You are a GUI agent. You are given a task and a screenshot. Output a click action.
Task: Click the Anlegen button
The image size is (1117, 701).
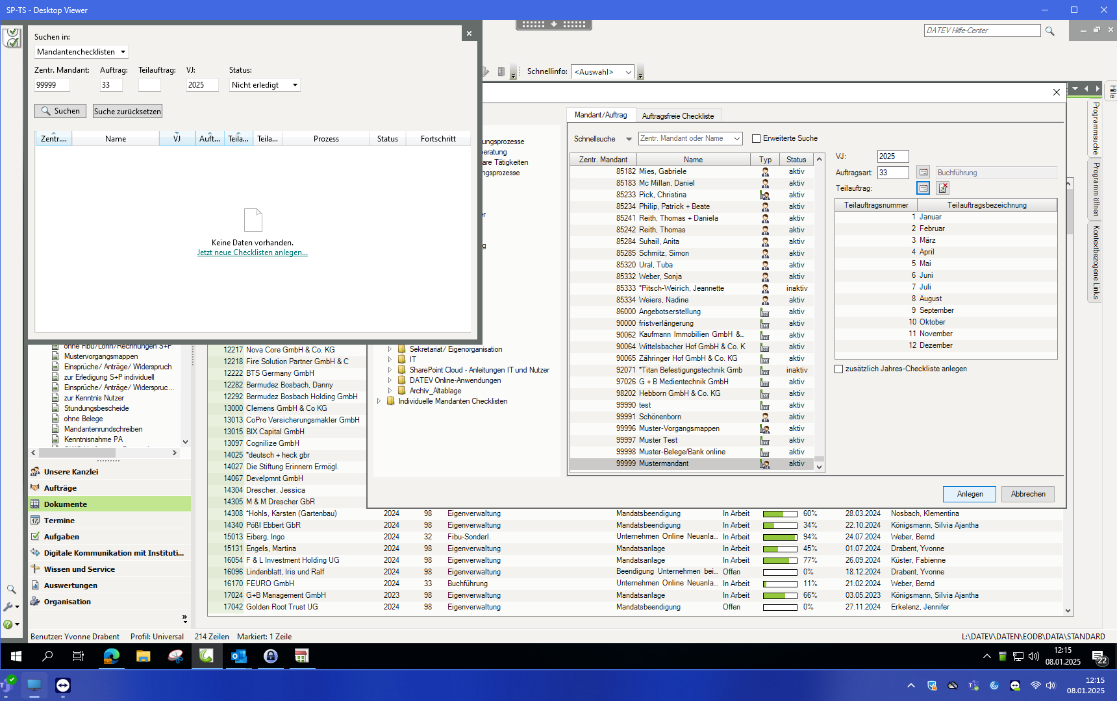click(969, 494)
